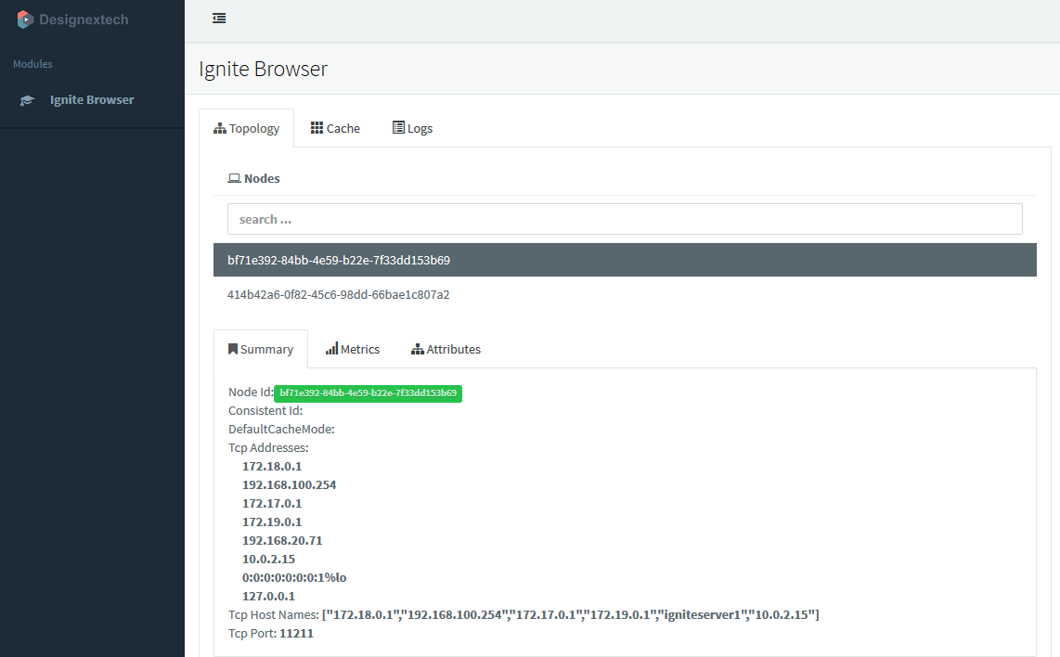The width and height of the screenshot is (1060, 657).
Task: Click the Designextech logo icon
Action: pos(25,19)
